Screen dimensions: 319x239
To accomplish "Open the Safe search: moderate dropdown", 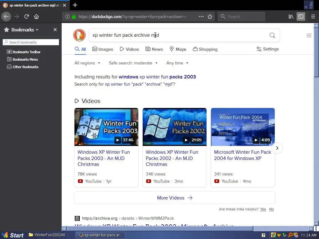I will [x=133, y=63].
